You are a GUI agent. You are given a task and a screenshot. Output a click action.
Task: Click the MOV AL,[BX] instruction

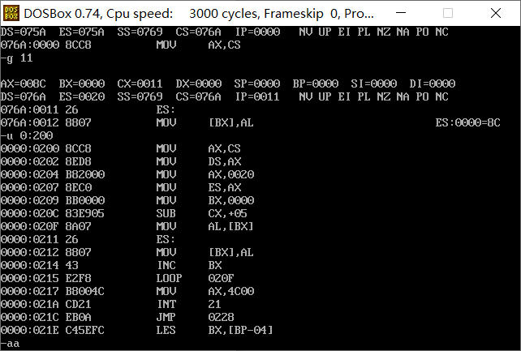click(205, 226)
